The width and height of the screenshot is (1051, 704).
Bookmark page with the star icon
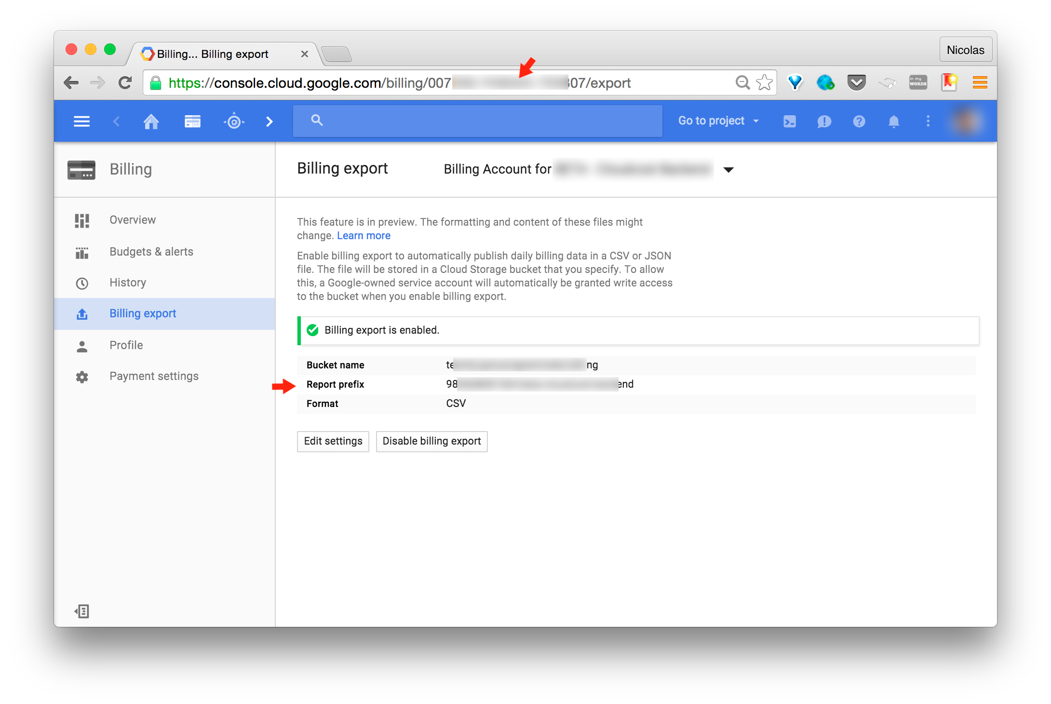click(765, 82)
